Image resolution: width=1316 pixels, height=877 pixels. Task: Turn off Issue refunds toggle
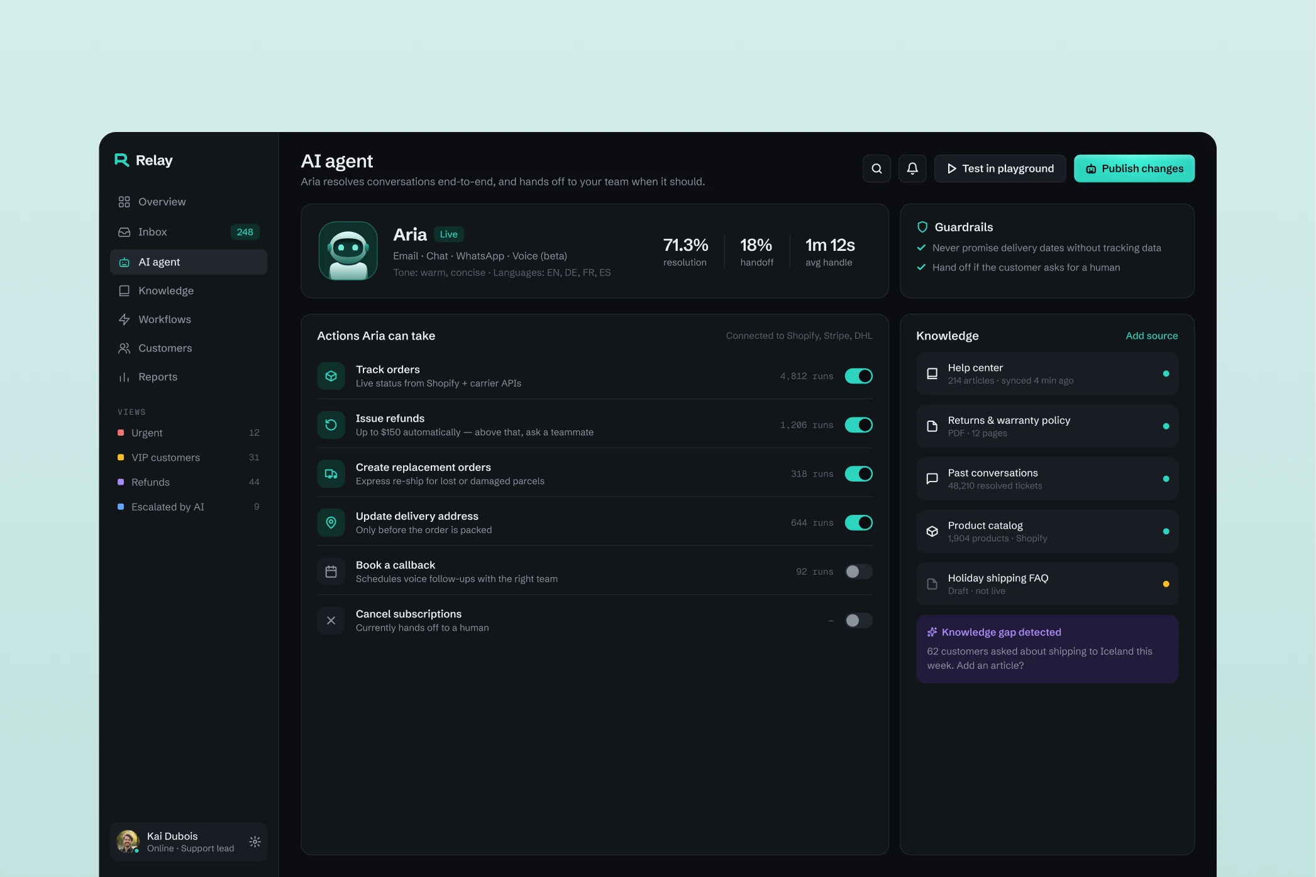click(858, 425)
